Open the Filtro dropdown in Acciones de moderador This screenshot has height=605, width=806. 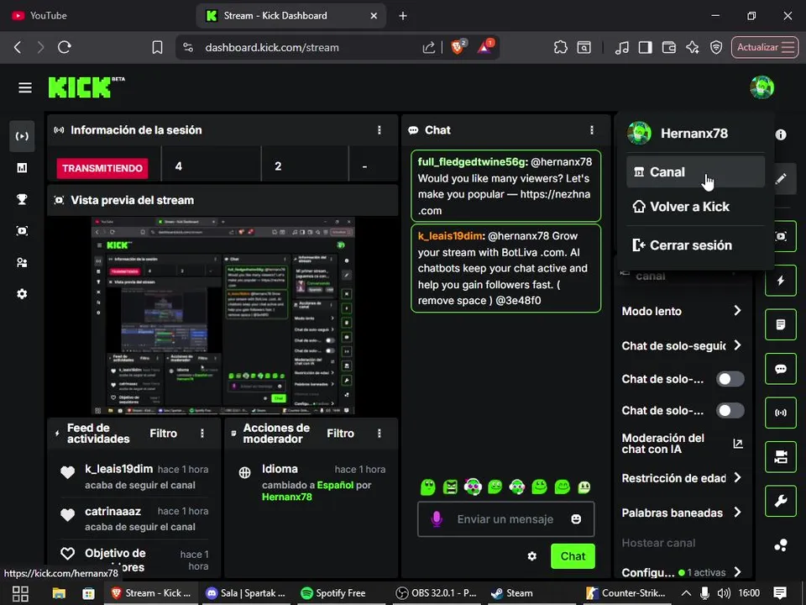340,434
